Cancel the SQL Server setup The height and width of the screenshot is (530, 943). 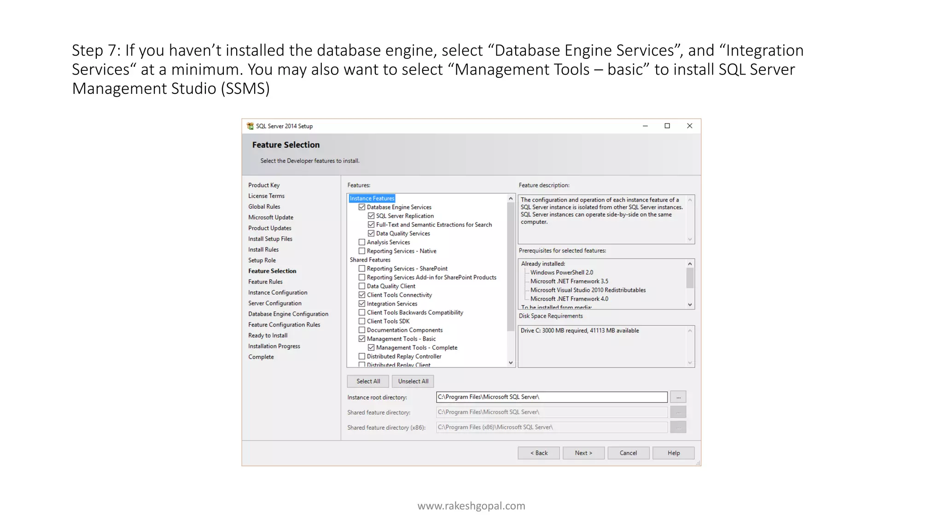pos(629,453)
